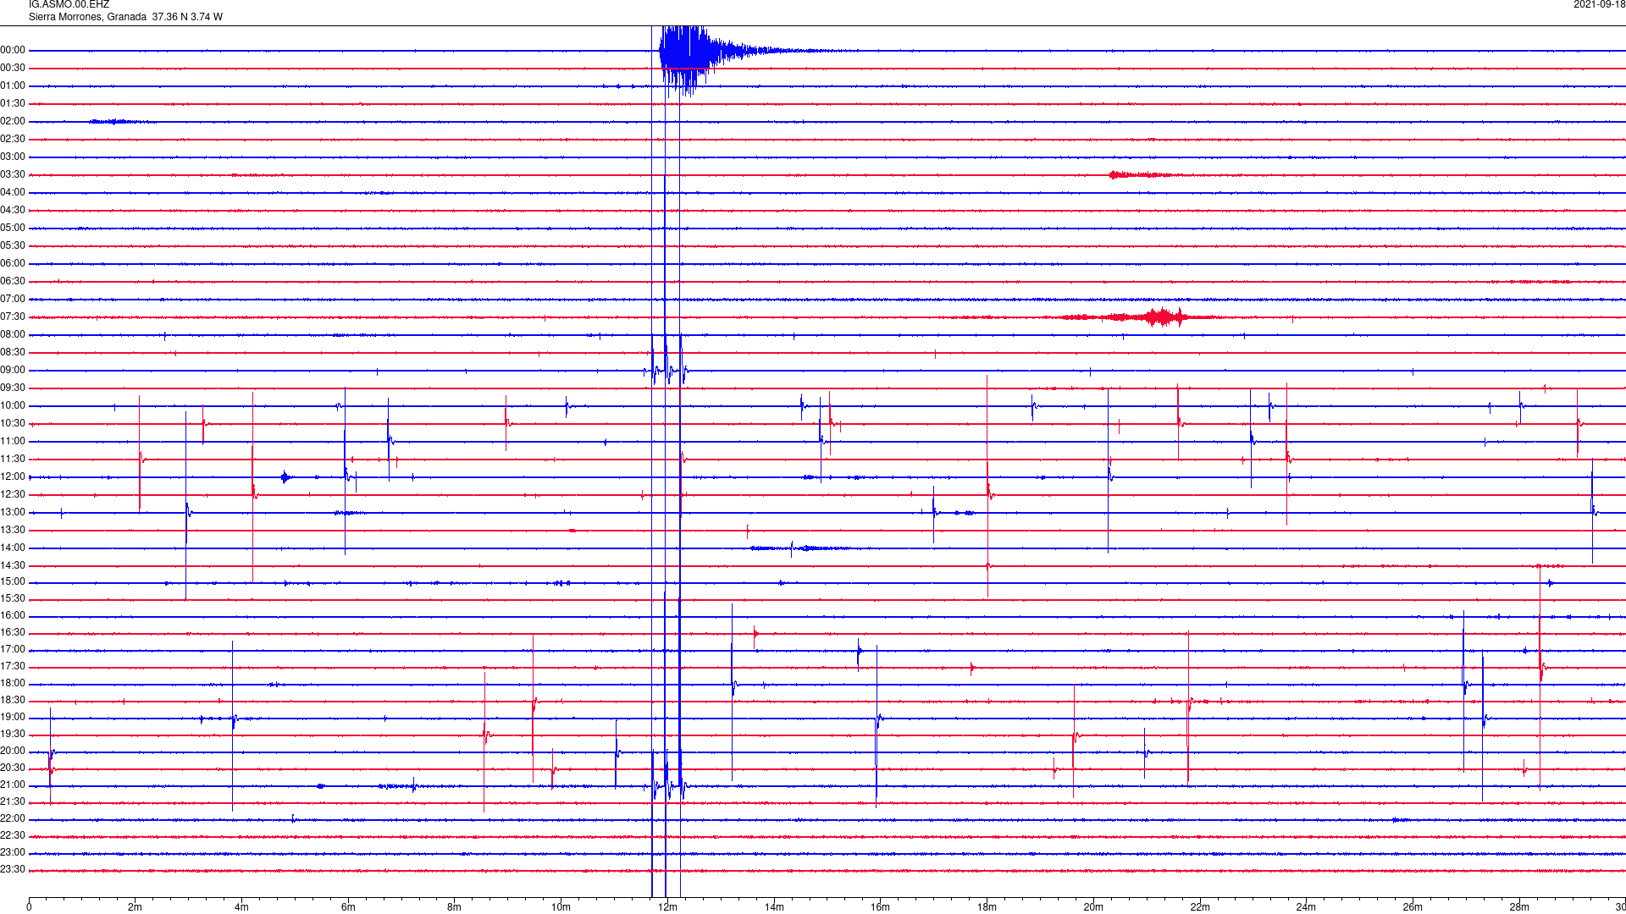Click the 20m axis tick label
This screenshot has width=1626, height=914.
tap(1093, 907)
